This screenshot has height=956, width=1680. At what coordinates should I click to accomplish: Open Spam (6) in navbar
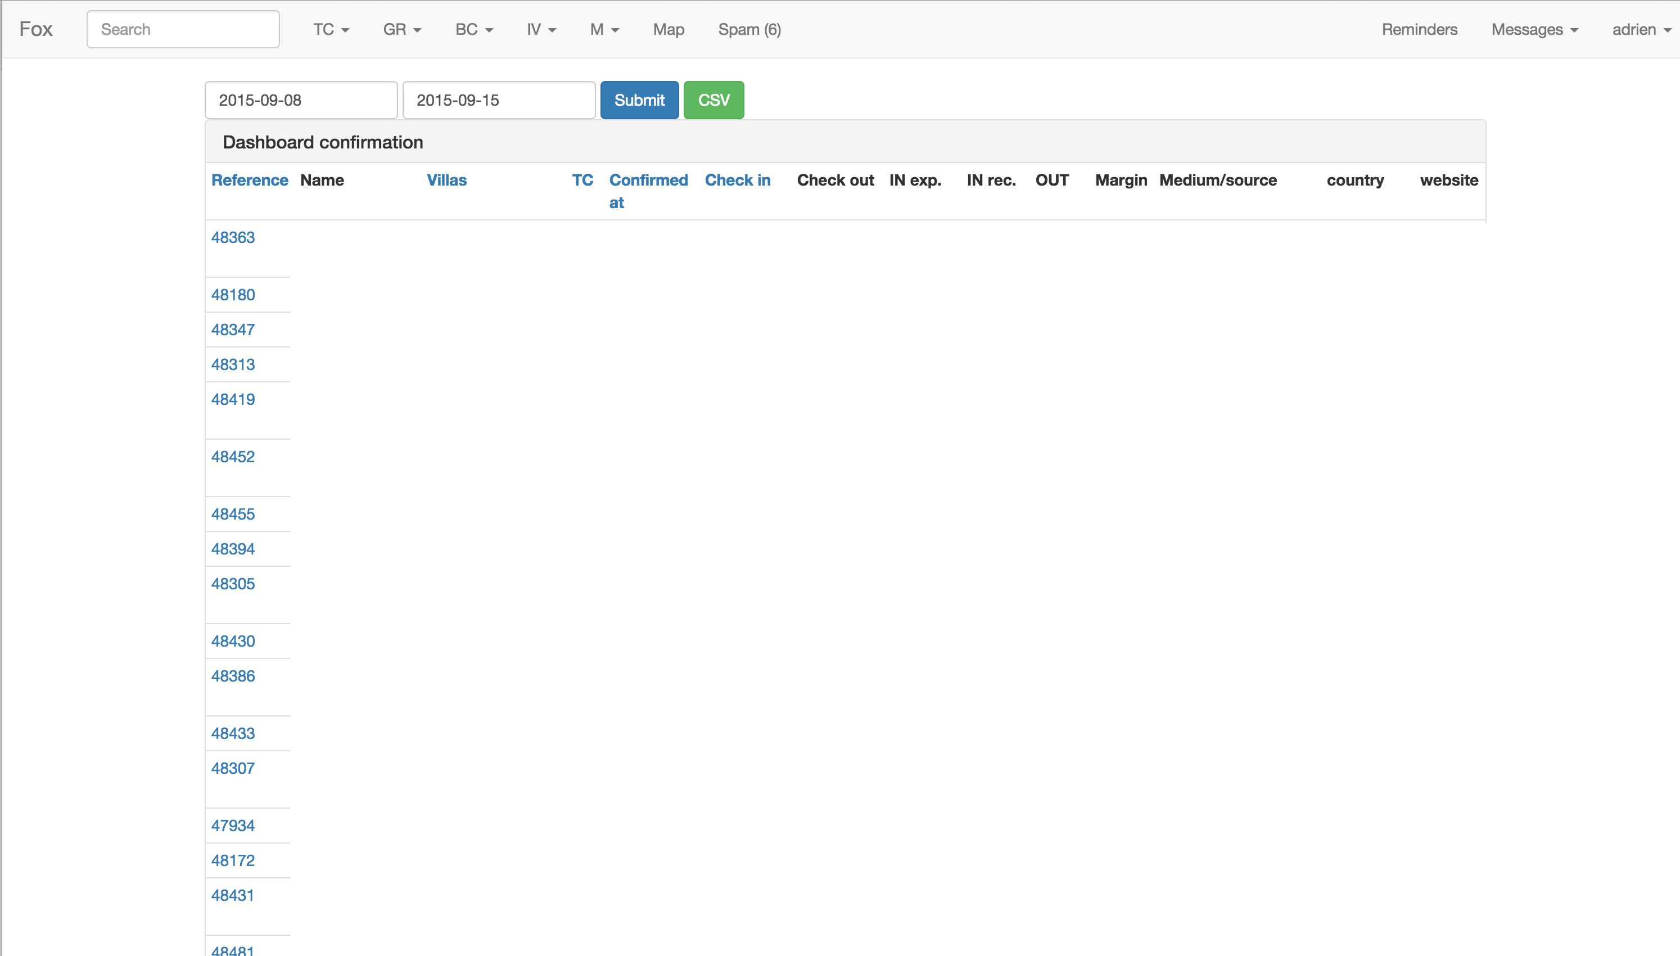click(749, 30)
